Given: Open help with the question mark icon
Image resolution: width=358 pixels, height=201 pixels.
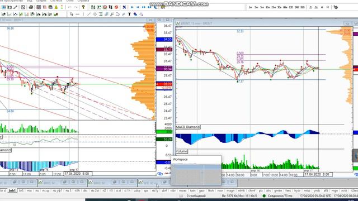Looking at the screenshot, I should click(83, 7).
